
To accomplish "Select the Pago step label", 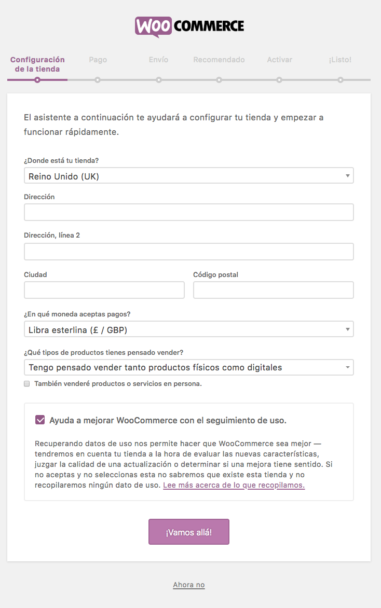I will tap(98, 59).
